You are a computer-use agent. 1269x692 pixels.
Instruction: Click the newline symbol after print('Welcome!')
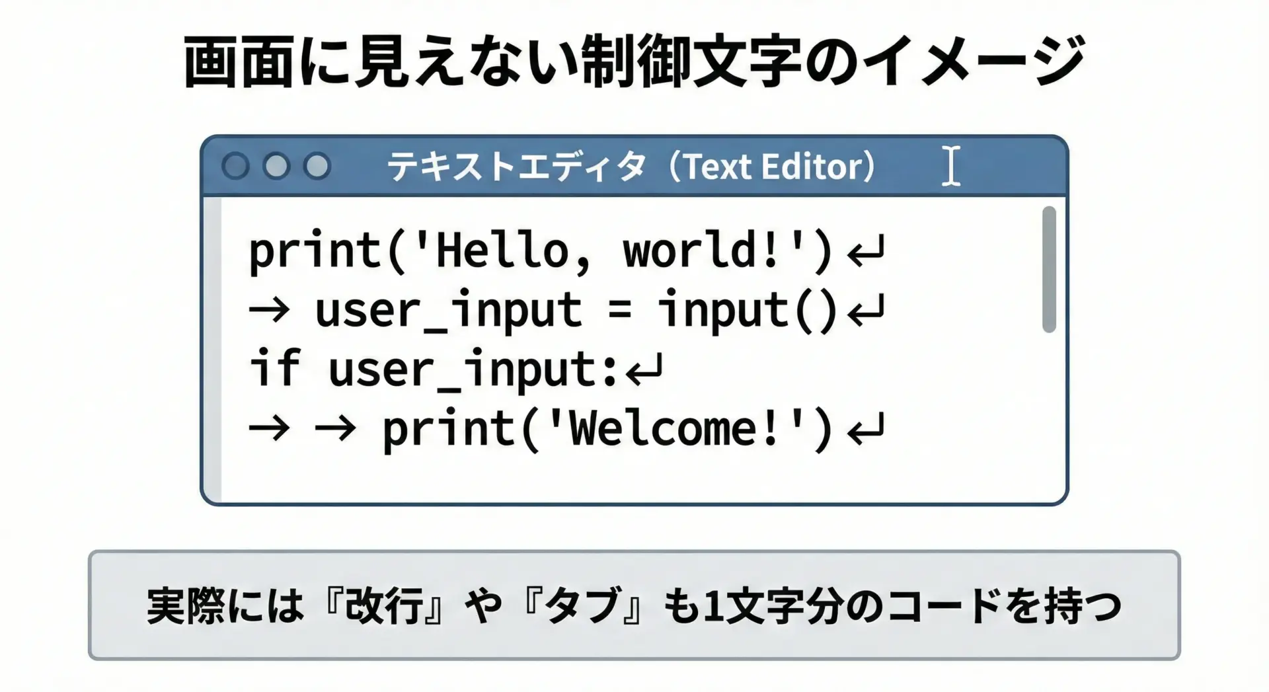[865, 430]
